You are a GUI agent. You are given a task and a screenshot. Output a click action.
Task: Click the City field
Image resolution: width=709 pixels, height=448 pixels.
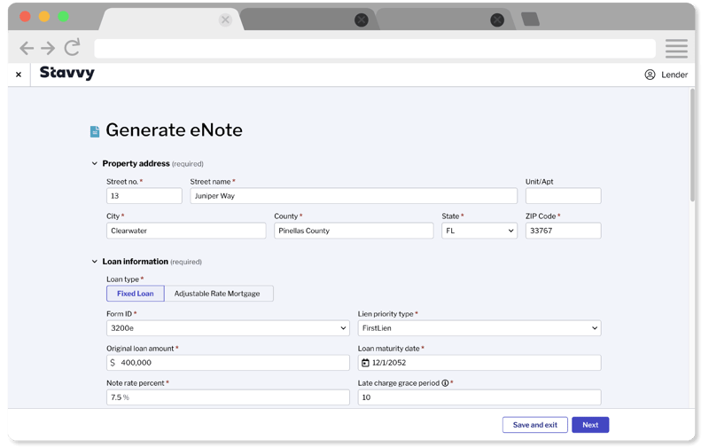click(x=186, y=231)
